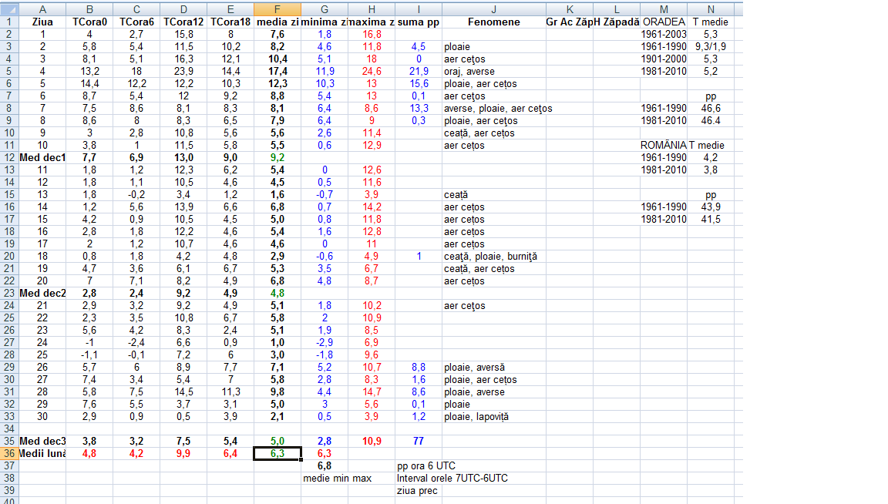
Task: Click cell with value 46,6
Action: point(711,108)
